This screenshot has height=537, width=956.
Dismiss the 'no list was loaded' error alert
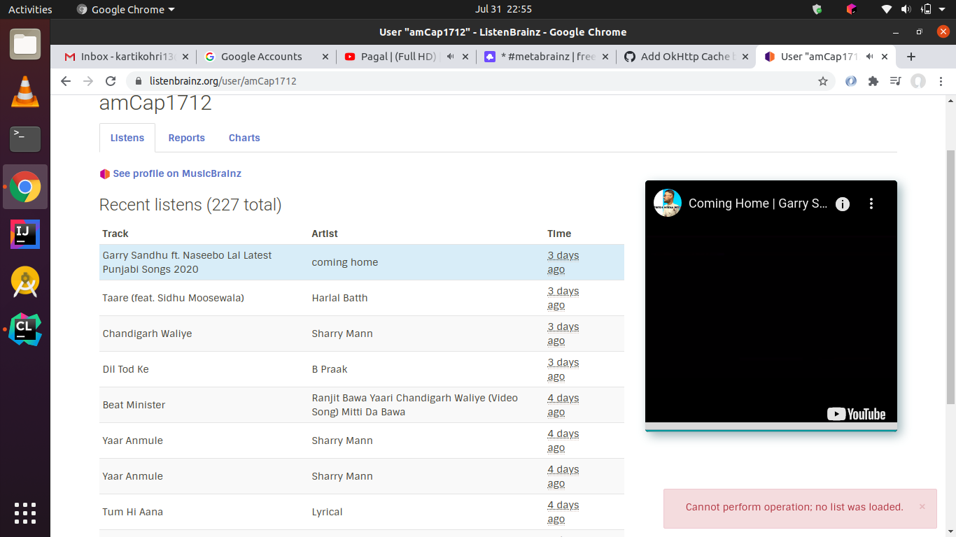[922, 506]
